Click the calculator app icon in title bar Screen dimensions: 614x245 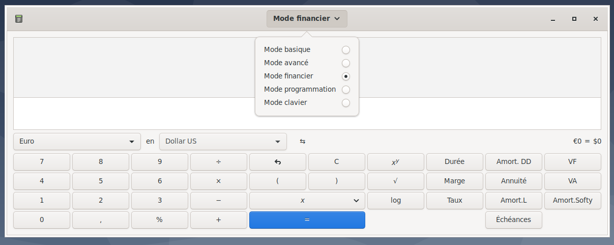click(x=19, y=19)
